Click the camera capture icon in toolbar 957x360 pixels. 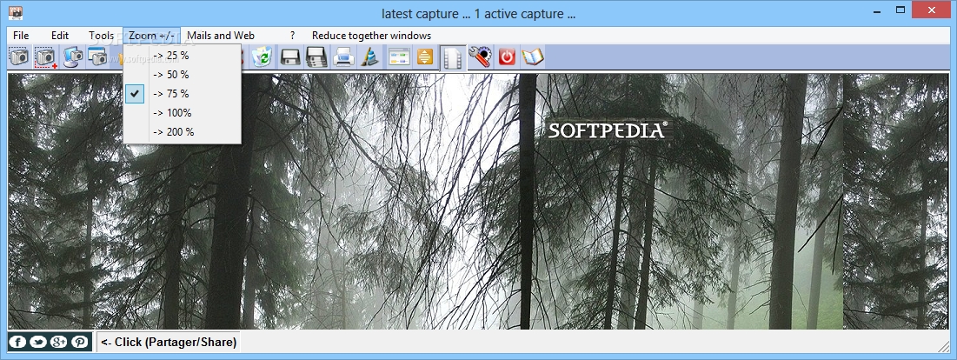(18, 57)
